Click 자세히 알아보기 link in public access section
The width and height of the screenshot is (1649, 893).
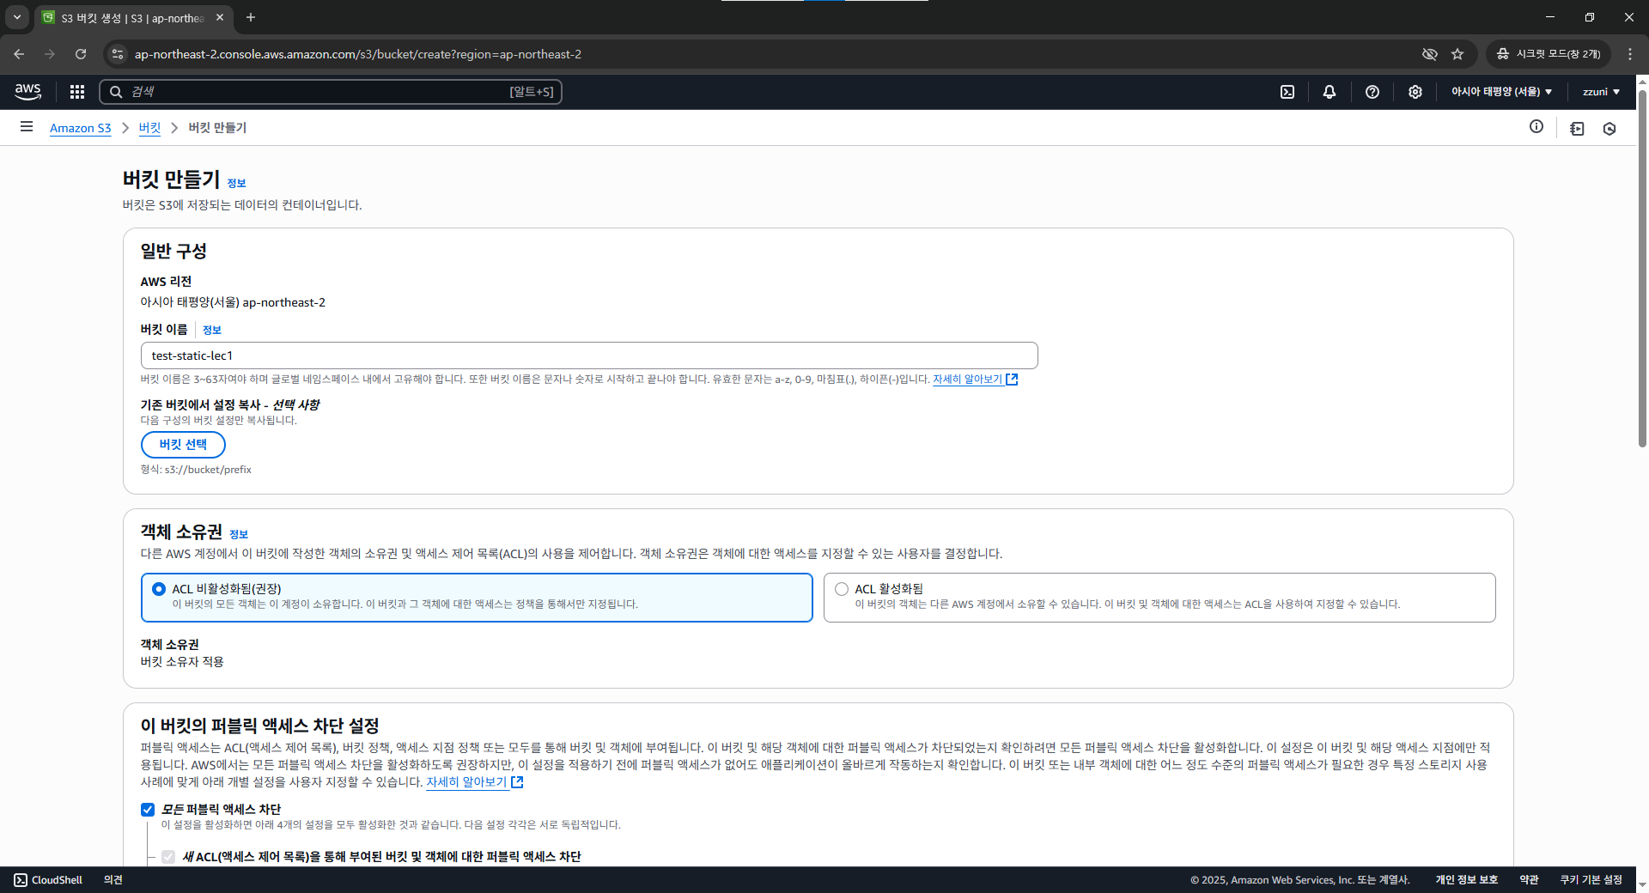[x=466, y=782]
